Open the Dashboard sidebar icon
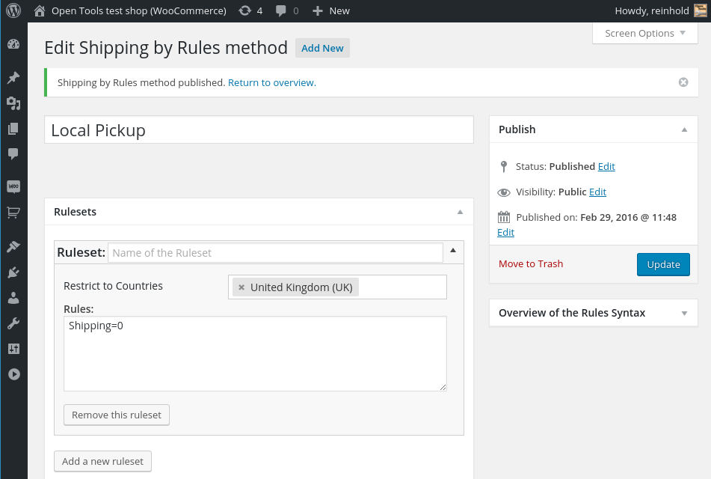Image resolution: width=711 pixels, height=479 pixels. point(13,44)
